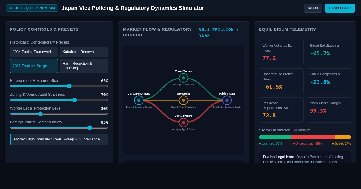Image resolution: width=361 pixels, height=189 pixels.
Task: Click the 'Street: 17%' legend label
Action: pyautogui.click(x=341, y=143)
